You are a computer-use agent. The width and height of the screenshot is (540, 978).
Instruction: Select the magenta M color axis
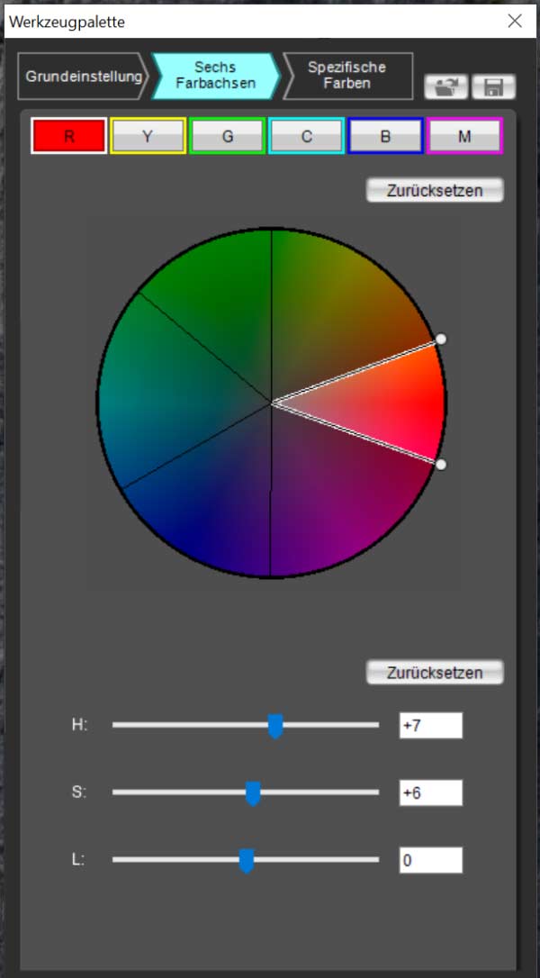click(x=463, y=136)
